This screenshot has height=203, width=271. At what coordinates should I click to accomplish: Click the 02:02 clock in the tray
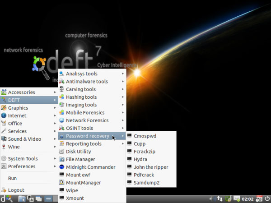click(x=248, y=199)
